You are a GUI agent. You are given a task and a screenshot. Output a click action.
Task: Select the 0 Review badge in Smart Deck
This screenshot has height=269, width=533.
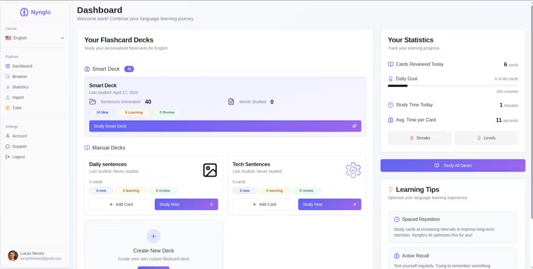point(167,112)
